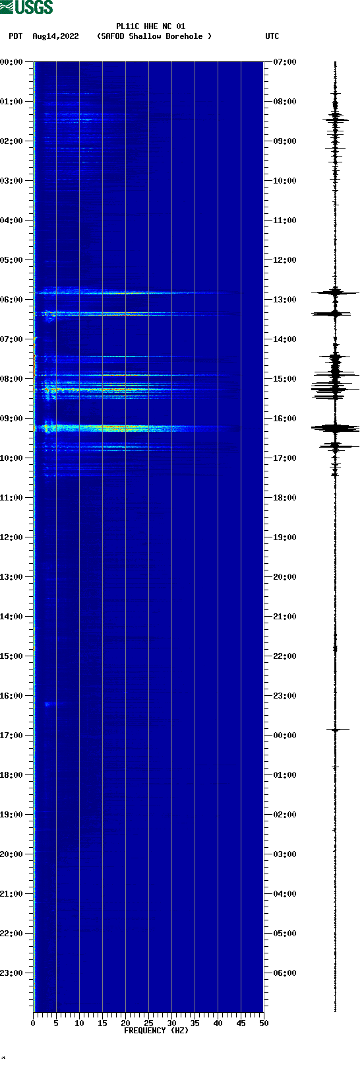Viewport: 364px width, 1065px height.
Task: Click the 10:00 PDT time label
Action: coord(12,458)
